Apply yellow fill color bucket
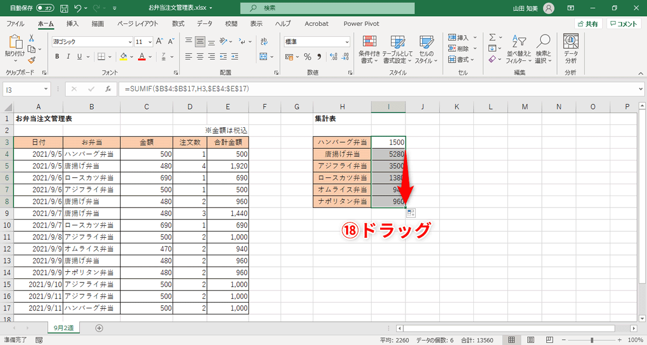Image resolution: width=647 pixels, height=345 pixels. click(x=123, y=57)
